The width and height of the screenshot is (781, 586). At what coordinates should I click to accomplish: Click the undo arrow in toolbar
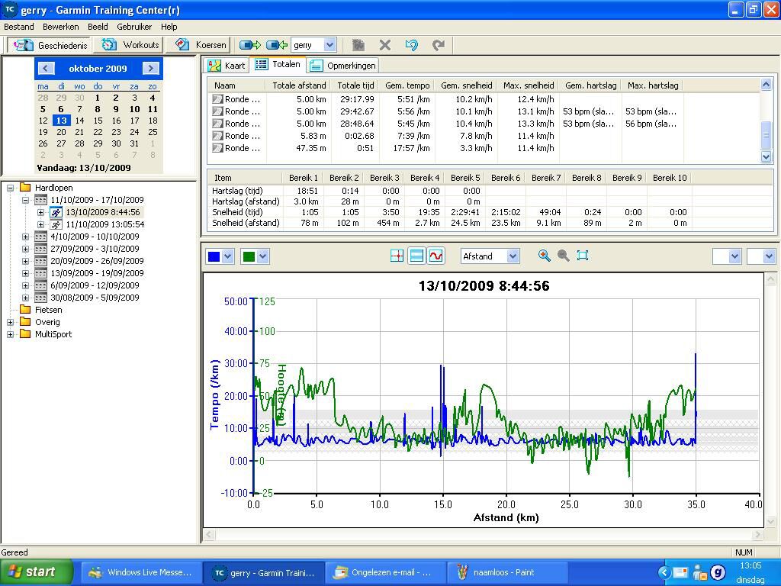411,45
